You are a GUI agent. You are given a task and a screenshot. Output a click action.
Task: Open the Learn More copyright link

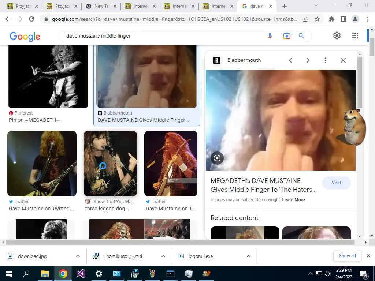pos(293,200)
